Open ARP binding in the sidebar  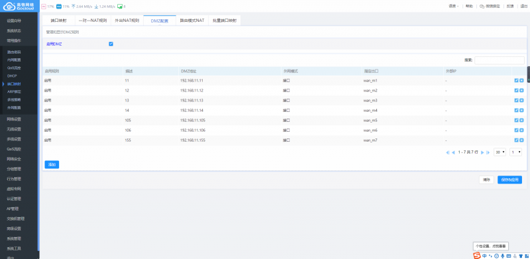[x=14, y=91]
